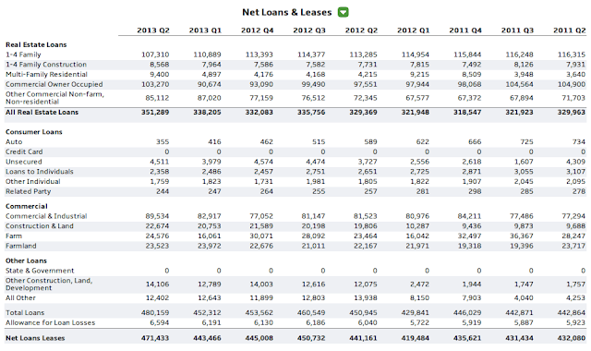Select the 2013 Q1 column header
Viewport: 591px width, 351px height.
click(205, 30)
